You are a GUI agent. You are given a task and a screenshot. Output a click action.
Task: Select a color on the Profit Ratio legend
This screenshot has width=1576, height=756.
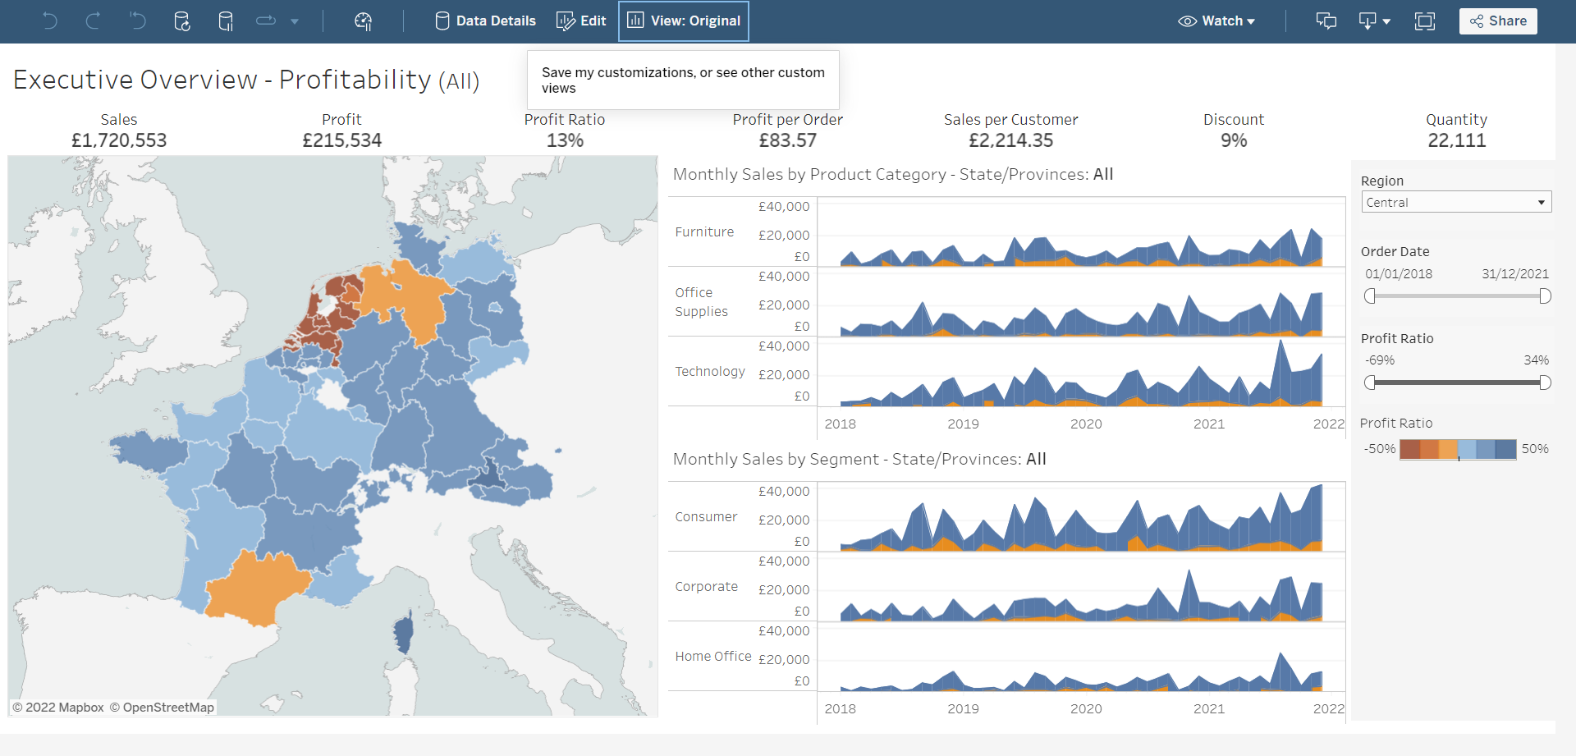tap(1459, 449)
